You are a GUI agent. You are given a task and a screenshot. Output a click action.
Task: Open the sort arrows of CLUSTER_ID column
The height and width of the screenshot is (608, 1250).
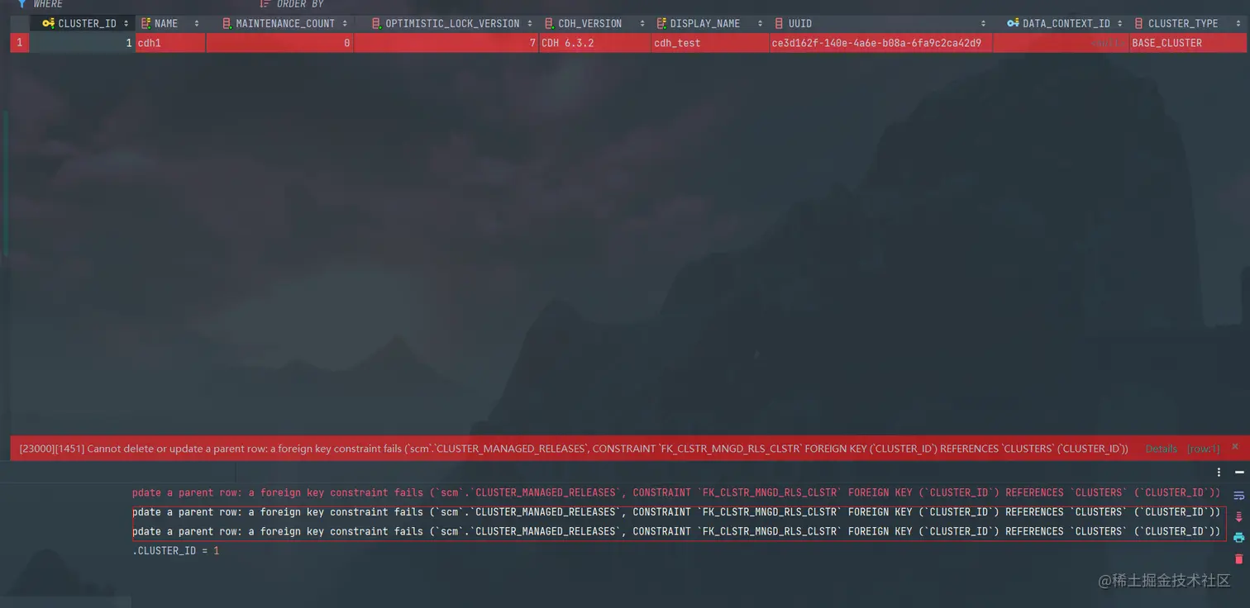[126, 23]
